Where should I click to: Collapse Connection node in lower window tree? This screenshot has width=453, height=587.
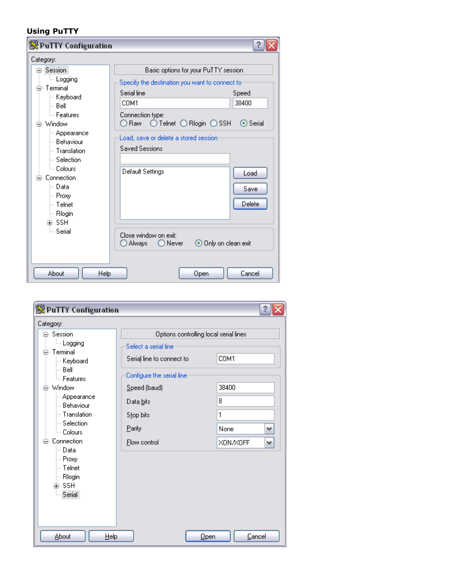click(46, 442)
